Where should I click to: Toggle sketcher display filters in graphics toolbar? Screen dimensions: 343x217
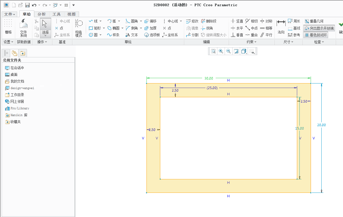pyautogui.click(x=252, y=51)
